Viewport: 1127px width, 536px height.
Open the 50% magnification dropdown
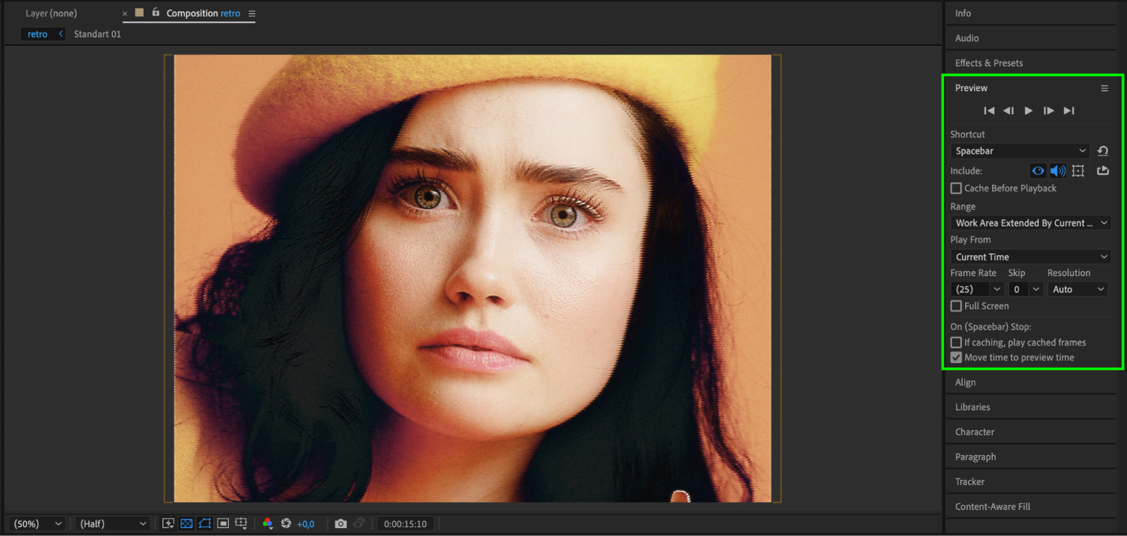coord(37,524)
